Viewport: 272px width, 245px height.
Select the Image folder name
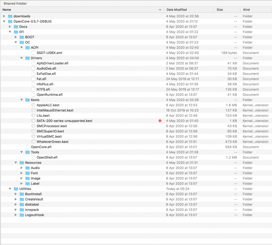pyautogui.click(x=36, y=178)
